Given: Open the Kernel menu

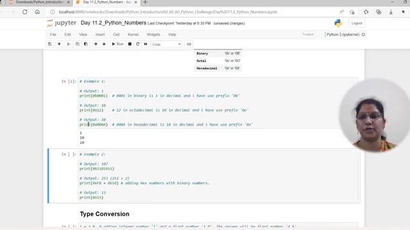Looking at the screenshot, I should click(133, 34).
